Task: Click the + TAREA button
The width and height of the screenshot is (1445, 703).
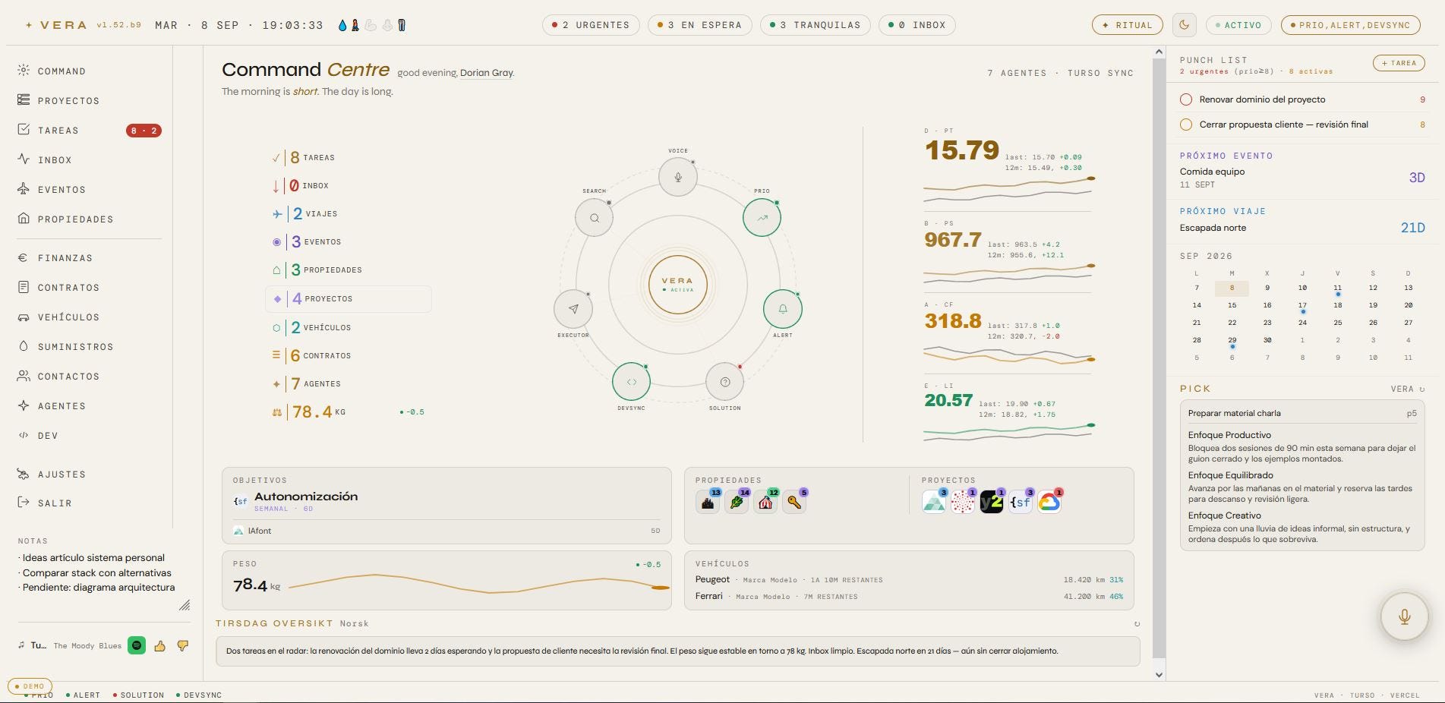Action: pyautogui.click(x=1398, y=63)
